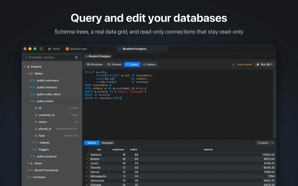Click the public.customers table icon
Image resolution: width=298 pixels, height=186 pixels.
34,81
